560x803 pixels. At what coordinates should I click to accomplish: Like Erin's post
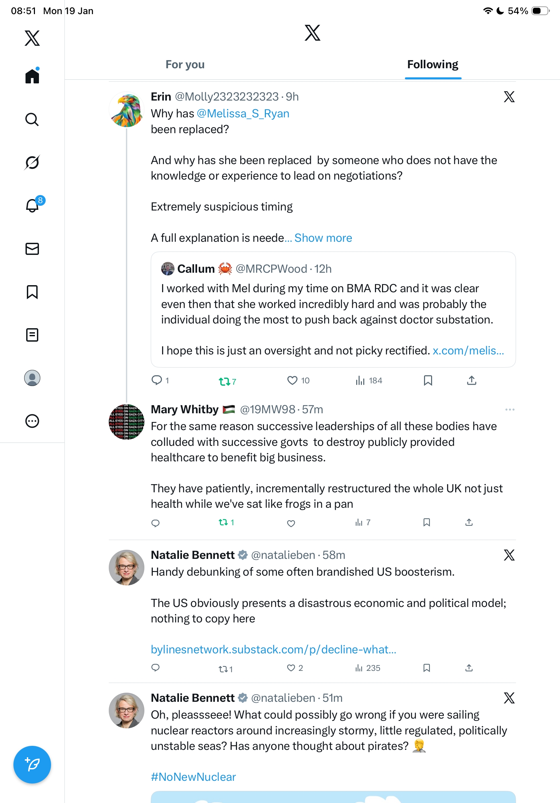292,381
